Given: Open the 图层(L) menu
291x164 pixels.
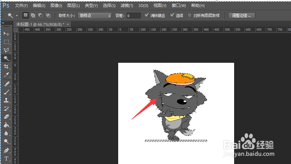Looking at the screenshot, I should coord(74,6).
